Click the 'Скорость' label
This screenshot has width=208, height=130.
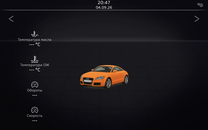click(x=35, y=116)
